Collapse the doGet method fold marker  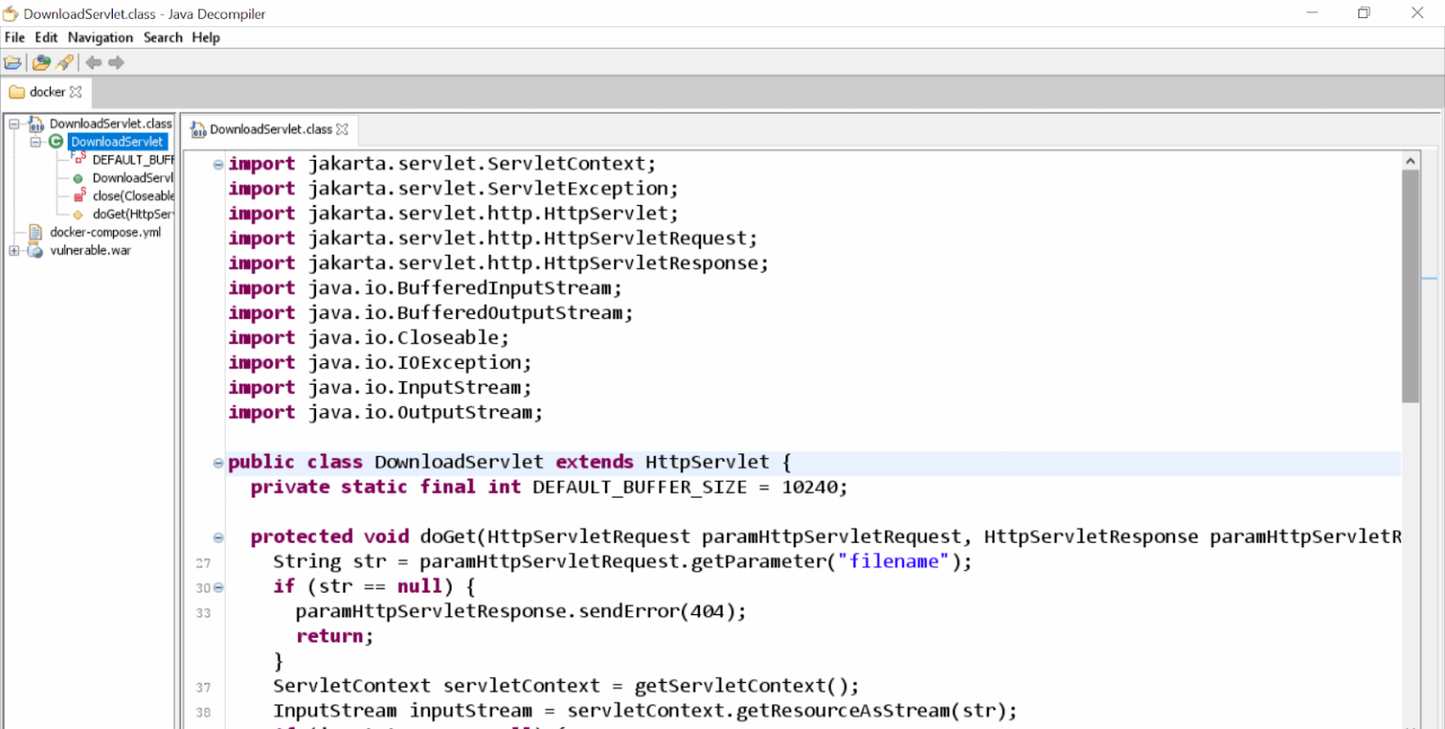point(217,536)
